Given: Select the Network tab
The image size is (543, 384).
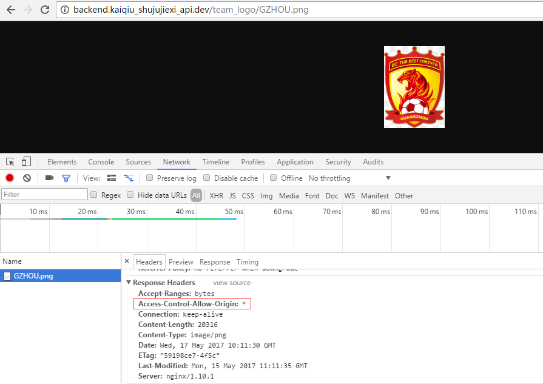Looking at the screenshot, I should [177, 162].
